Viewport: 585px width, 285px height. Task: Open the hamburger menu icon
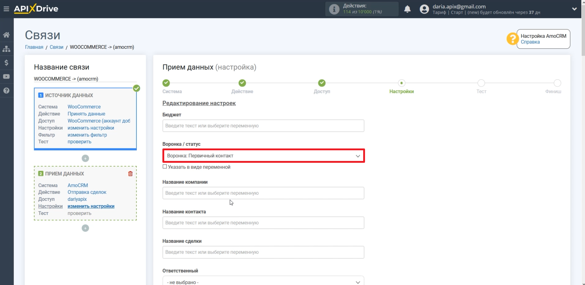click(6, 9)
